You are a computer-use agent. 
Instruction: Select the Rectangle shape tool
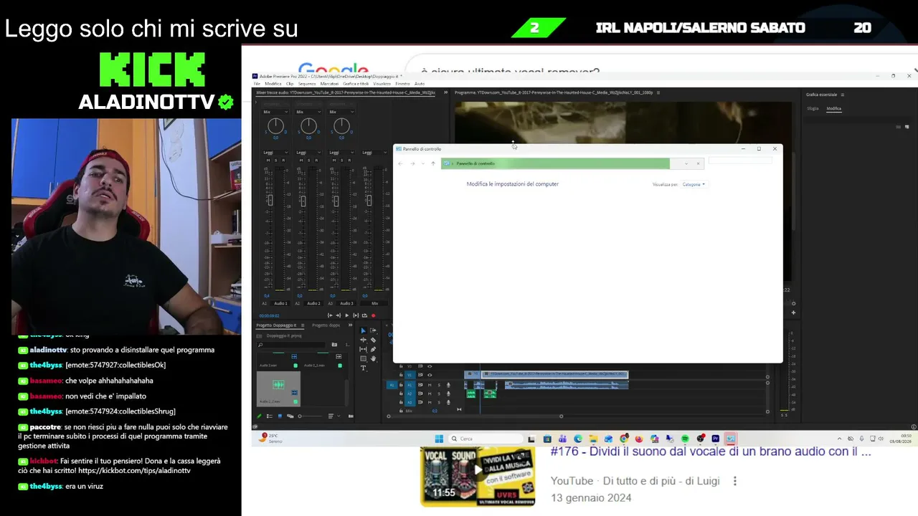(363, 358)
